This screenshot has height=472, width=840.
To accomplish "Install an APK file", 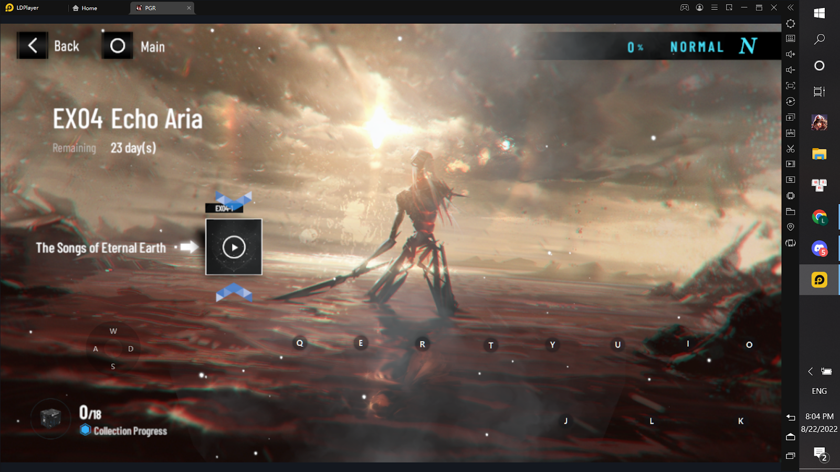I will [791, 133].
